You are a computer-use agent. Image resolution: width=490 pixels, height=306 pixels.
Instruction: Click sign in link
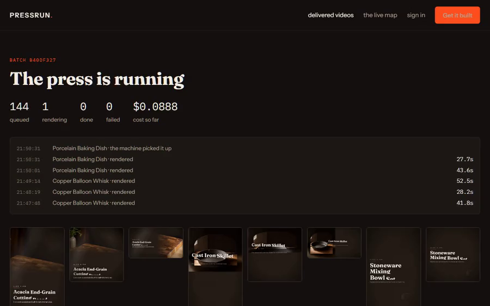pyautogui.click(x=416, y=15)
